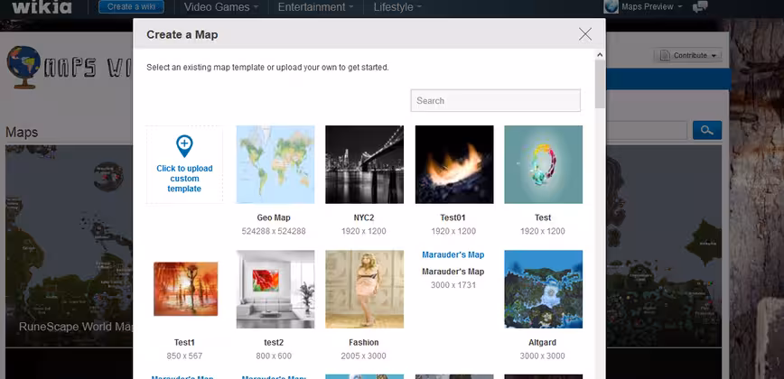Viewport: 784px width, 379px height.
Task: Open the Maps Preview user dropdown
Action: point(652,7)
